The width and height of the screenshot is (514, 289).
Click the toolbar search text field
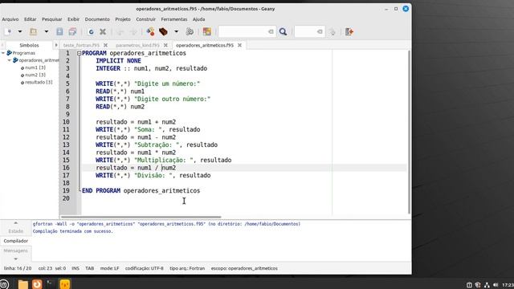coord(247,32)
